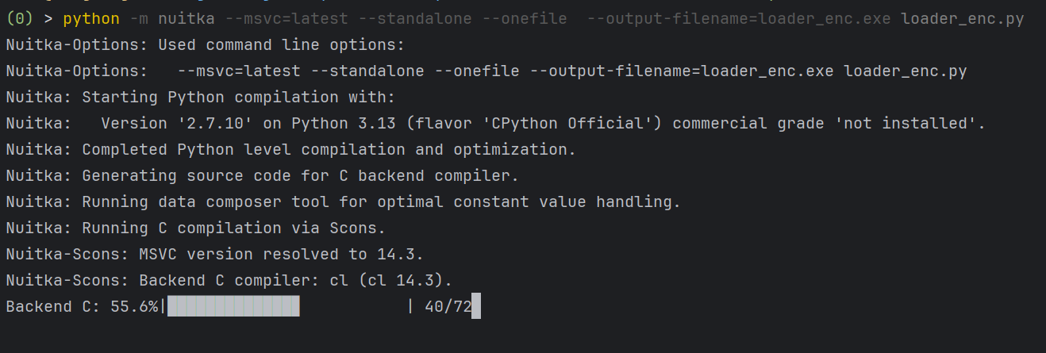Click the 'python' command word in prompt
The width and height of the screenshot is (1046, 353).
point(91,18)
